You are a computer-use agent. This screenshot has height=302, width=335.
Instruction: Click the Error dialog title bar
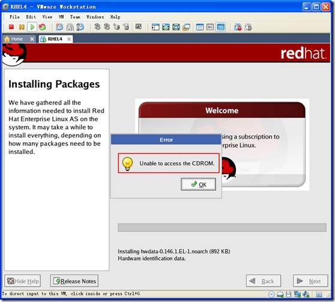pos(166,140)
